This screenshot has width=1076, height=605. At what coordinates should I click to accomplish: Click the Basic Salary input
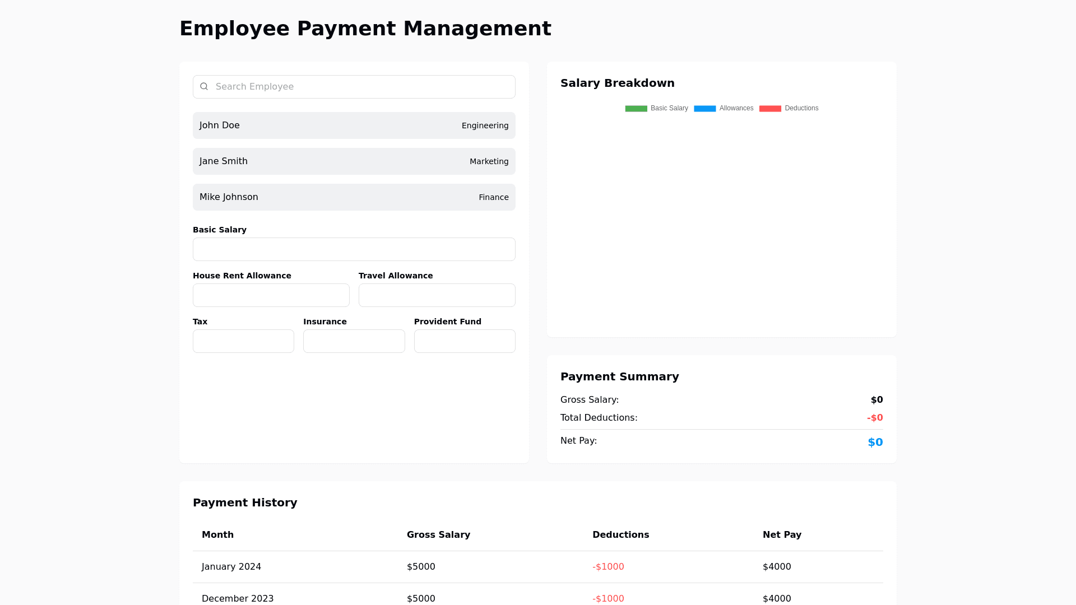354,249
